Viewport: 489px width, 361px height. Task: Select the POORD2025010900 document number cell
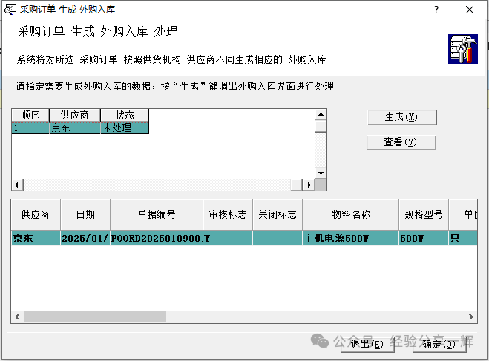[x=156, y=239]
